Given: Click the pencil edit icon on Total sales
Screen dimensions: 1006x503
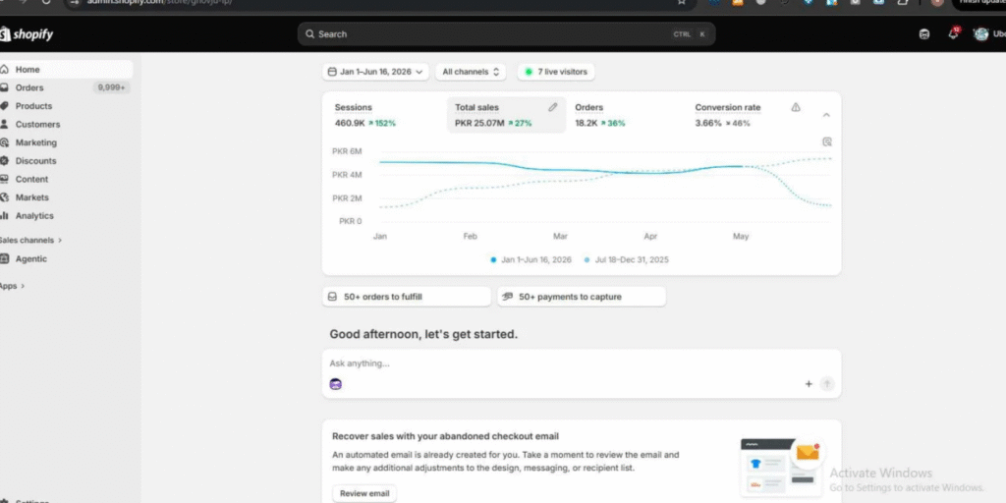Looking at the screenshot, I should tap(552, 107).
